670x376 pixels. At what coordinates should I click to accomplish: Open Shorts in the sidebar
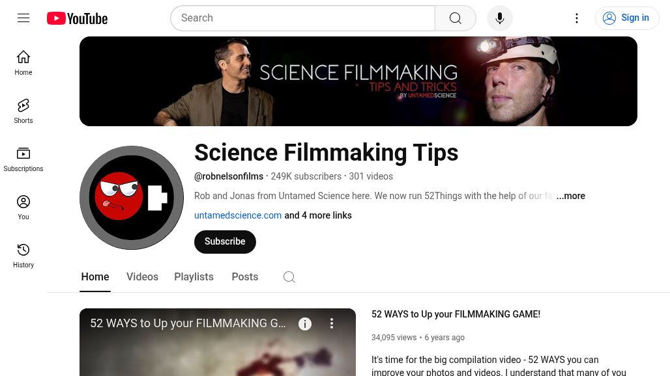(23, 111)
